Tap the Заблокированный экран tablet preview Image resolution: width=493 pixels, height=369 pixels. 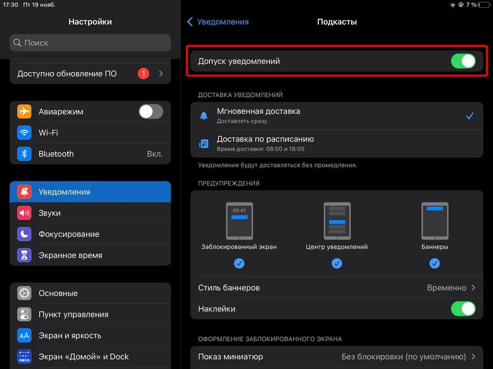pyautogui.click(x=239, y=221)
